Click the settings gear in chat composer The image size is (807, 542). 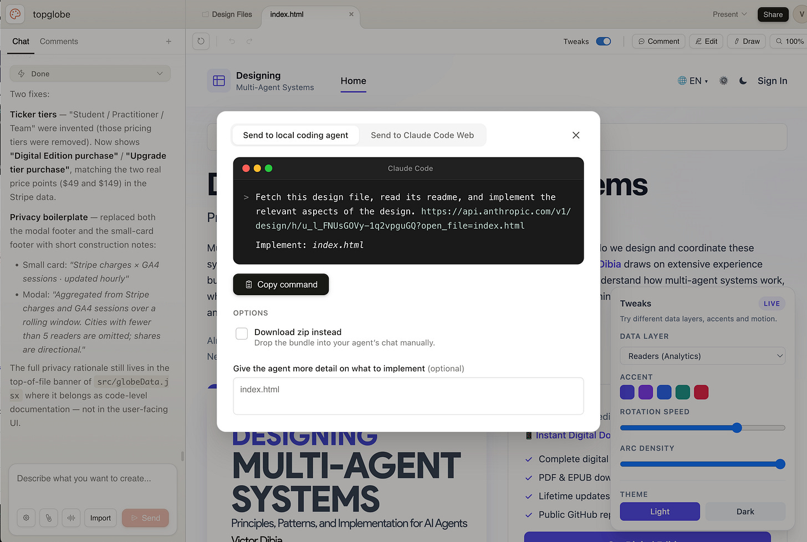[x=26, y=518]
